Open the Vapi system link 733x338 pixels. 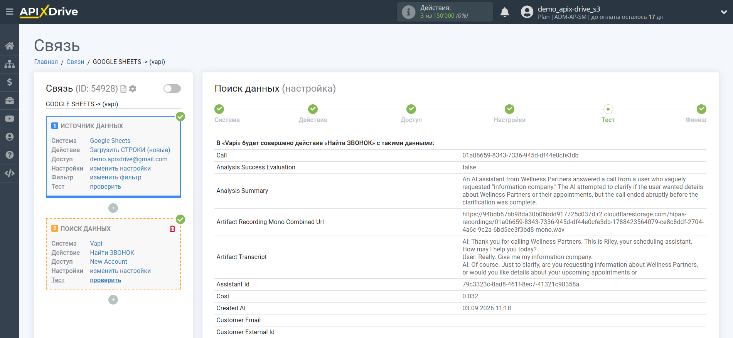pyautogui.click(x=96, y=243)
